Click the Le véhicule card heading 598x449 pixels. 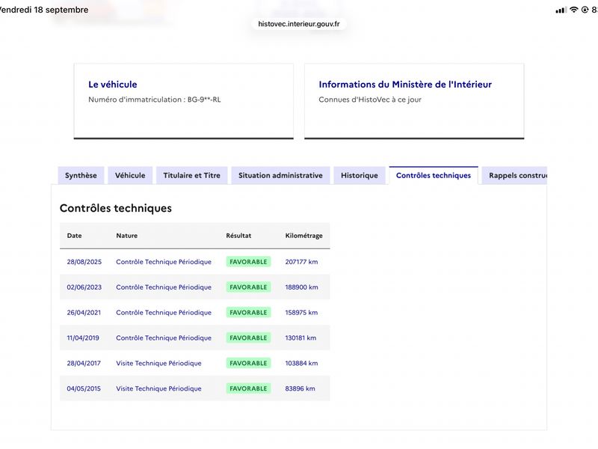pyautogui.click(x=113, y=85)
